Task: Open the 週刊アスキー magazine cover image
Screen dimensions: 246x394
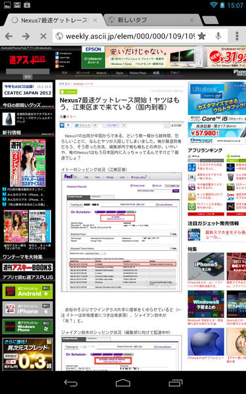Action: coord(28,163)
